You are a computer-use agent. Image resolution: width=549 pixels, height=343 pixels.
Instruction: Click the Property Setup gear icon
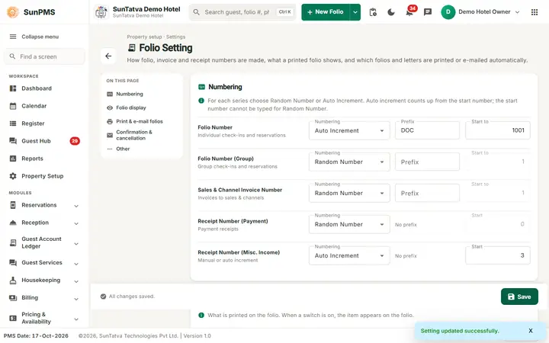(x=13, y=176)
